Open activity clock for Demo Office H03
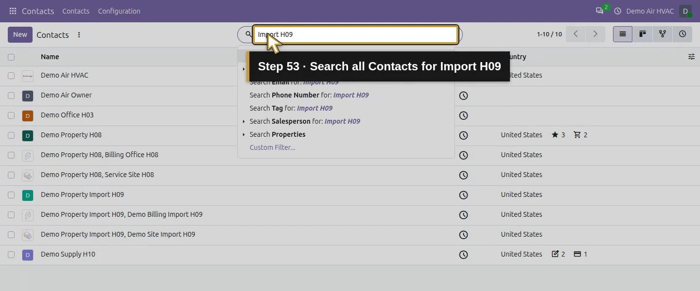This screenshot has width=700, height=291. (463, 115)
